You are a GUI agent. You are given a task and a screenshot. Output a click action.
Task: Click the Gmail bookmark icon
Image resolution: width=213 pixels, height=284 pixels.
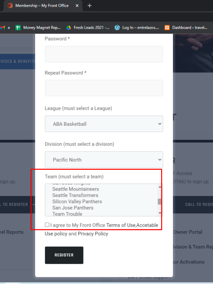tap(2, 28)
